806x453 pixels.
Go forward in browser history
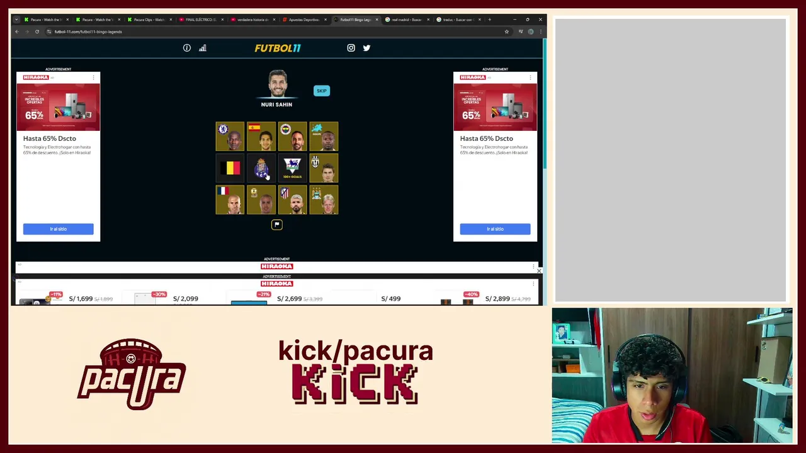(x=27, y=31)
